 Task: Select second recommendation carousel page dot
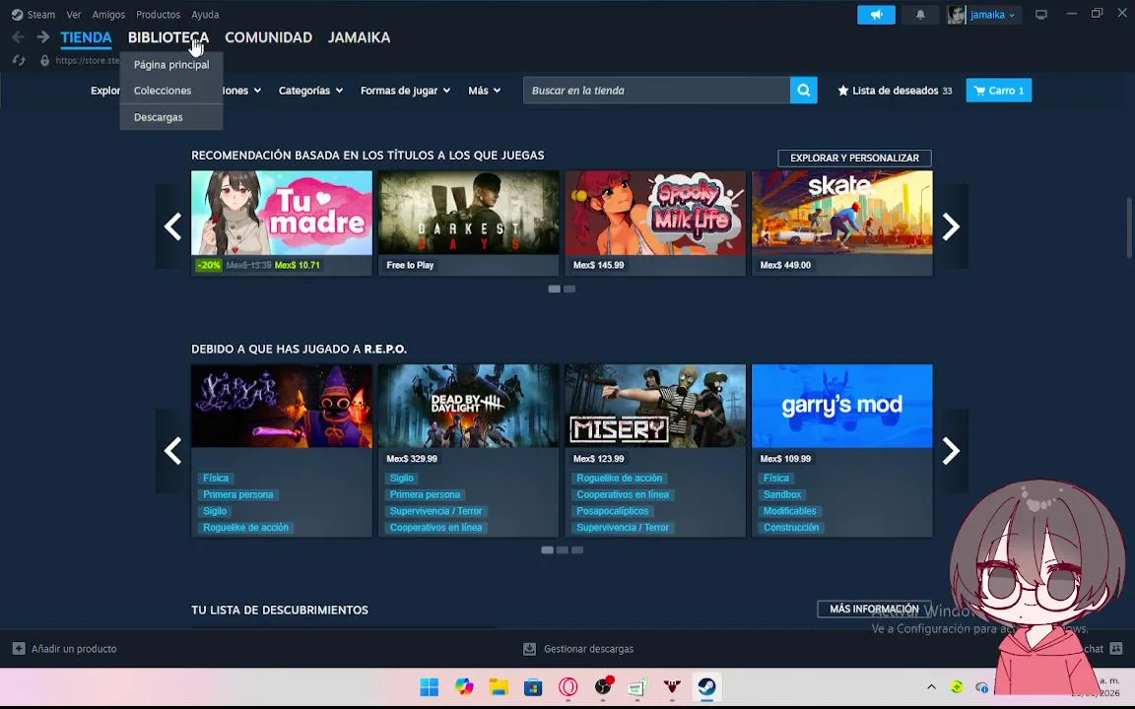(569, 289)
